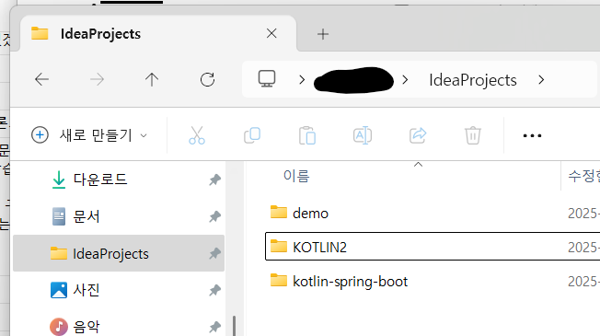Open the see more three-dots menu
Image resolution: width=600 pixels, height=336 pixels.
pyautogui.click(x=532, y=135)
